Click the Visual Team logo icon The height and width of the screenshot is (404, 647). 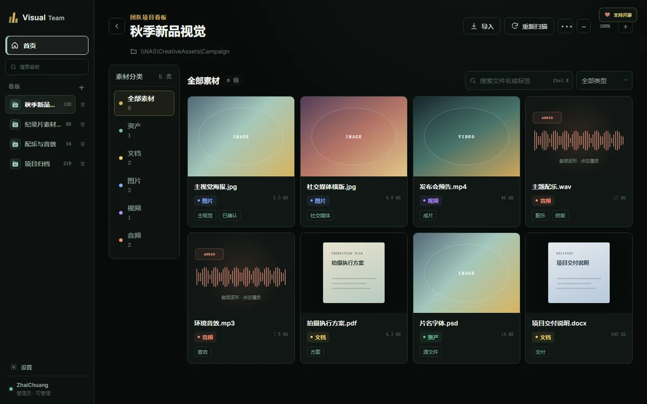(x=13, y=18)
